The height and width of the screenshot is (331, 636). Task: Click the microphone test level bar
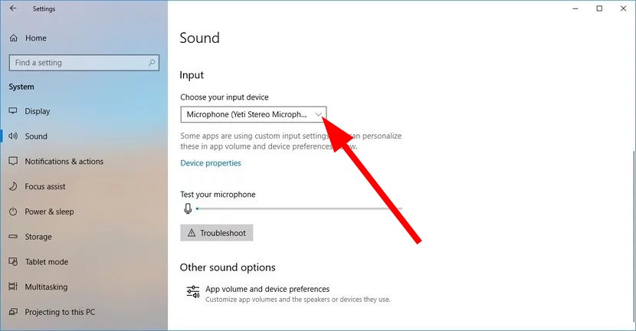click(x=299, y=208)
